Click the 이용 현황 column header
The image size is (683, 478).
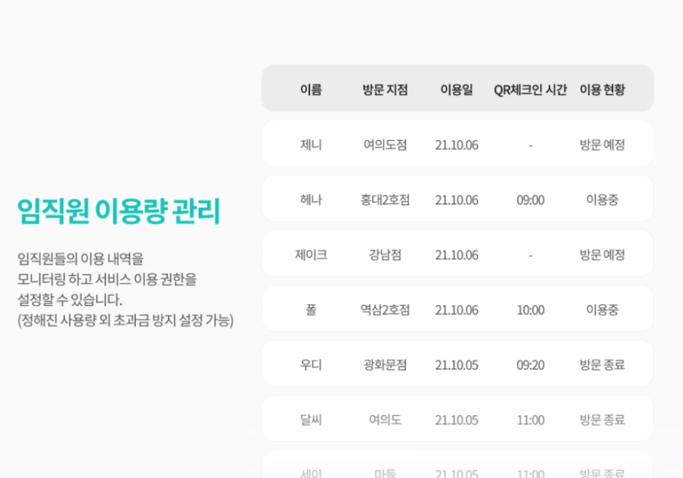click(x=602, y=90)
